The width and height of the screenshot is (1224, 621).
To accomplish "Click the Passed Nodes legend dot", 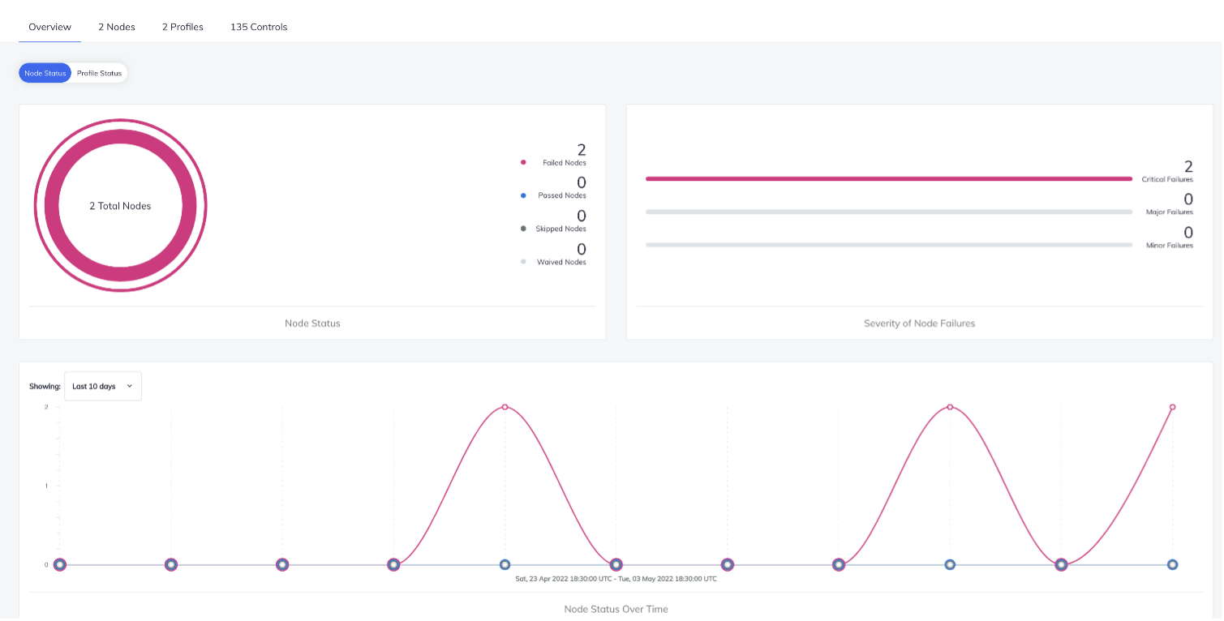I will [x=522, y=195].
